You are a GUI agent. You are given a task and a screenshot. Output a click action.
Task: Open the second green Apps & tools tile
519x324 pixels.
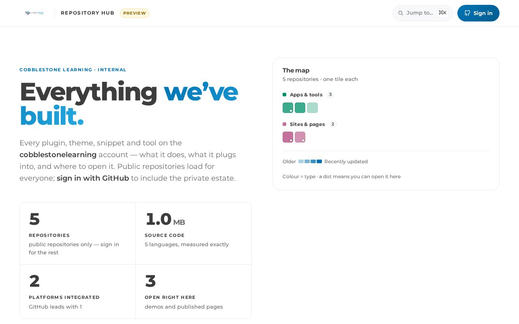300,108
